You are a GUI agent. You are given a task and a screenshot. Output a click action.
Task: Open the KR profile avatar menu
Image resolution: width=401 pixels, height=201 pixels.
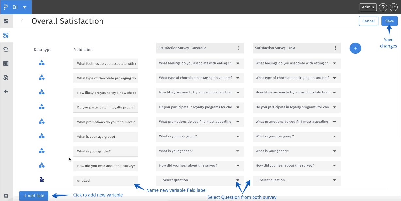(393, 7)
